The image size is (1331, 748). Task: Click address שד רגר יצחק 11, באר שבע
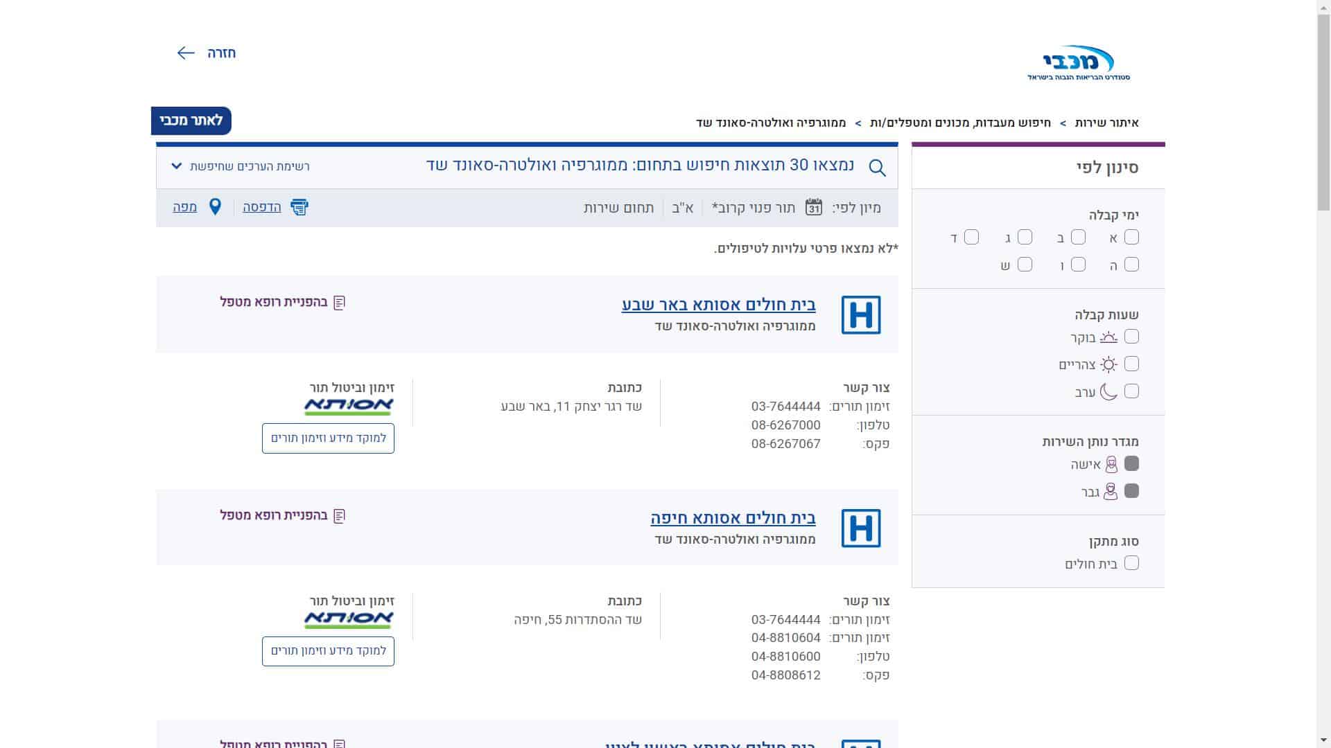click(x=571, y=407)
